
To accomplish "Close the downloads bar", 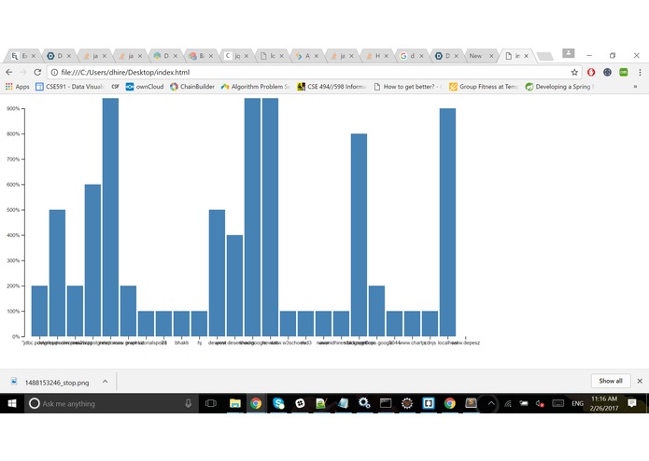I will pyautogui.click(x=640, y=381).
